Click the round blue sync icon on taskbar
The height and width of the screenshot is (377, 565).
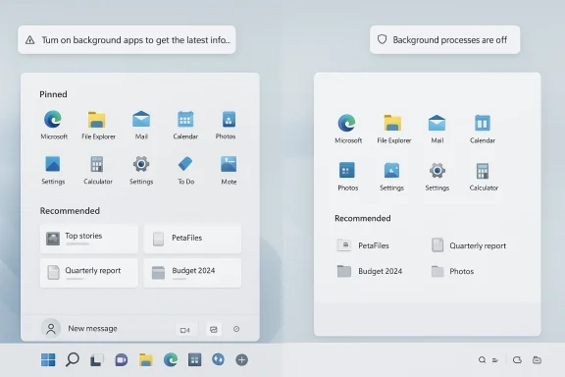click(218, 359)
